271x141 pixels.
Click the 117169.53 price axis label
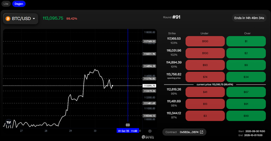click(150, 41)
